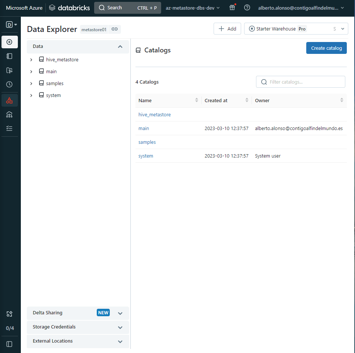
Task: Toggle the sidebar collapse icon at bottom
Action: click(10, 344)
